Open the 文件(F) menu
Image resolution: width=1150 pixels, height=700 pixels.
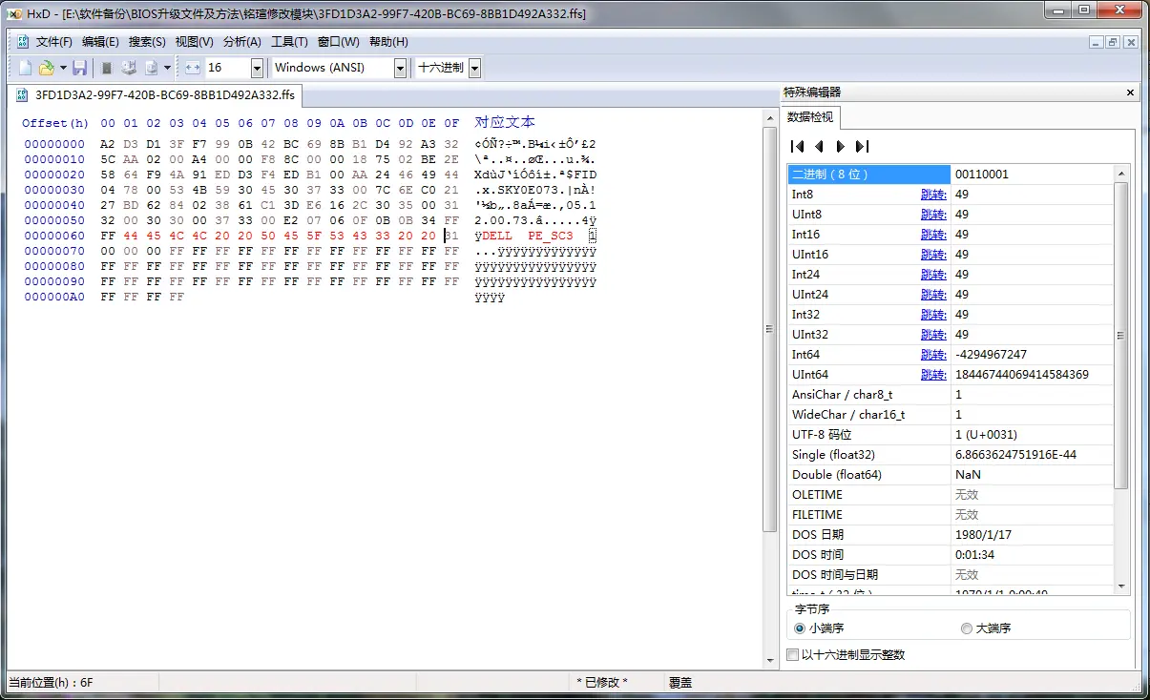[54, 42]
